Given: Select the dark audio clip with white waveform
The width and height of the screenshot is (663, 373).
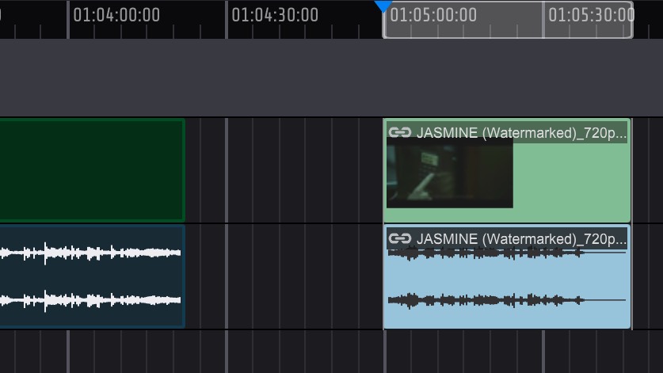Looking at the screenshot, I should click(x=92, y=277).
